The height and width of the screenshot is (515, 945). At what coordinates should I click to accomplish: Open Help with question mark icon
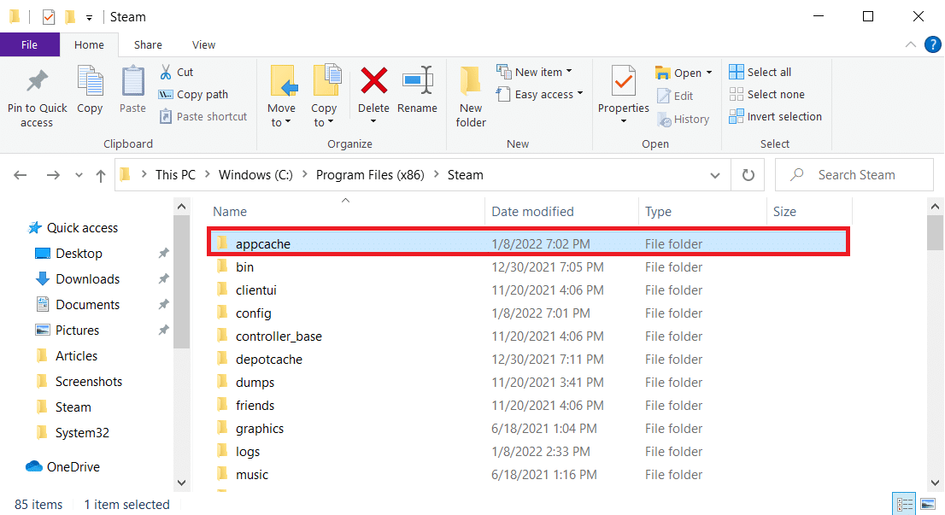tap(933, 44)
